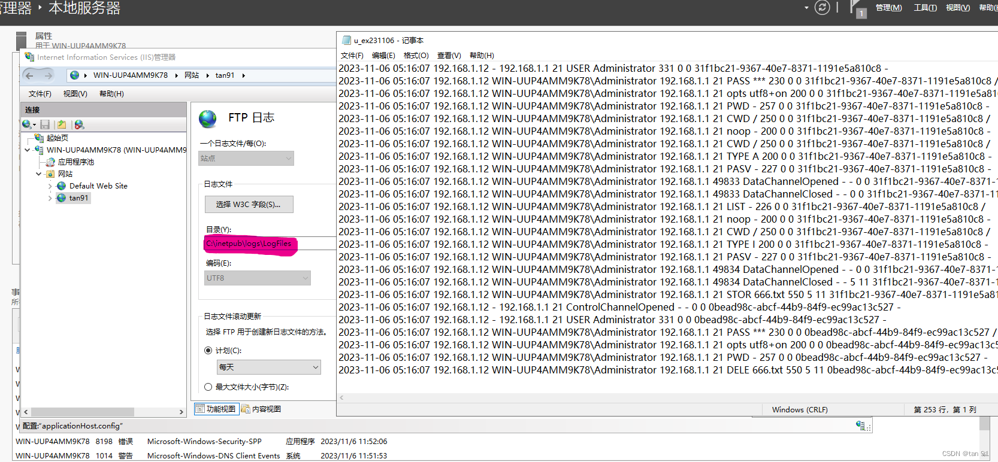998x462 pixels.
Task: Open Notepad 格式(O) menu
Action: coord(416,55)
